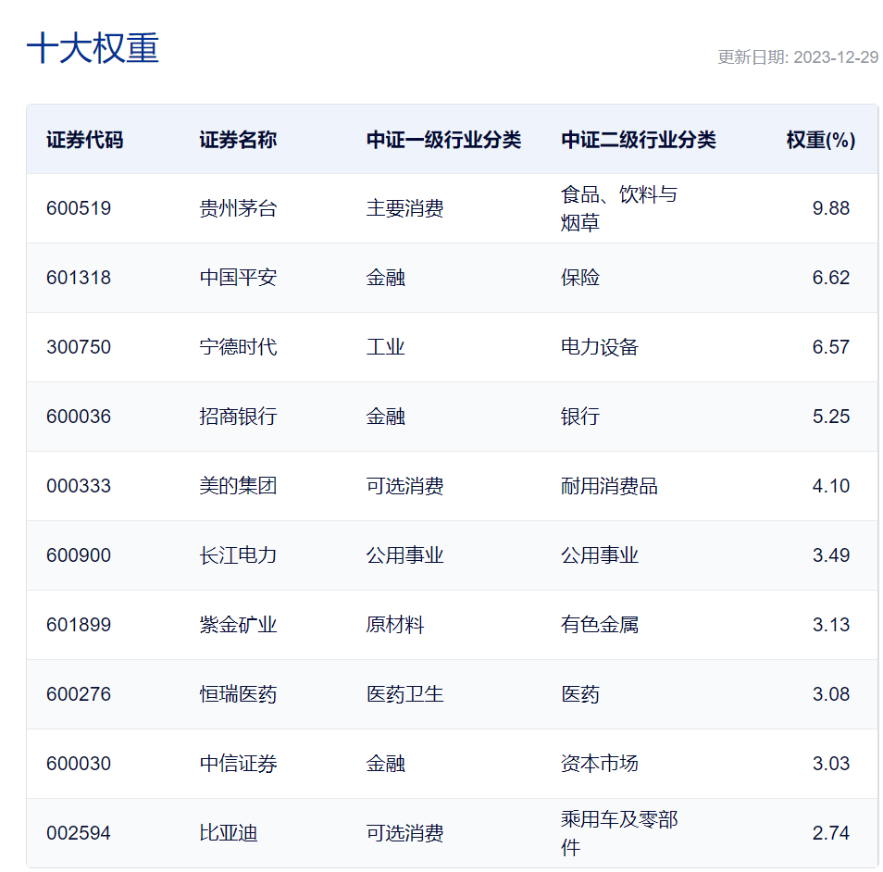883x872 pixels.
Task: Select 宁德时代 in the table
Action: coord(238,347)
